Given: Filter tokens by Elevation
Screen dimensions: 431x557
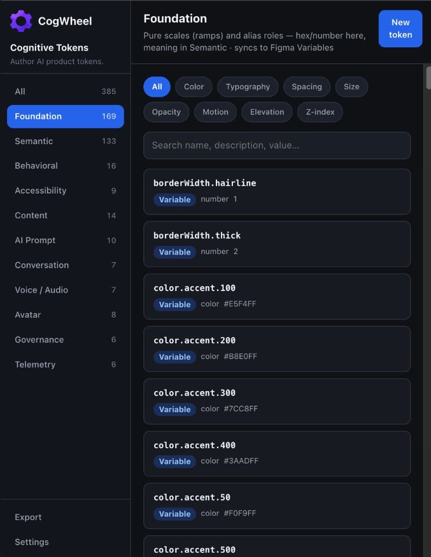Looking at the screenshot, I should 267,112.
